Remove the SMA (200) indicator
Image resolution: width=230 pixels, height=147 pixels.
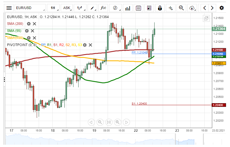34,24
